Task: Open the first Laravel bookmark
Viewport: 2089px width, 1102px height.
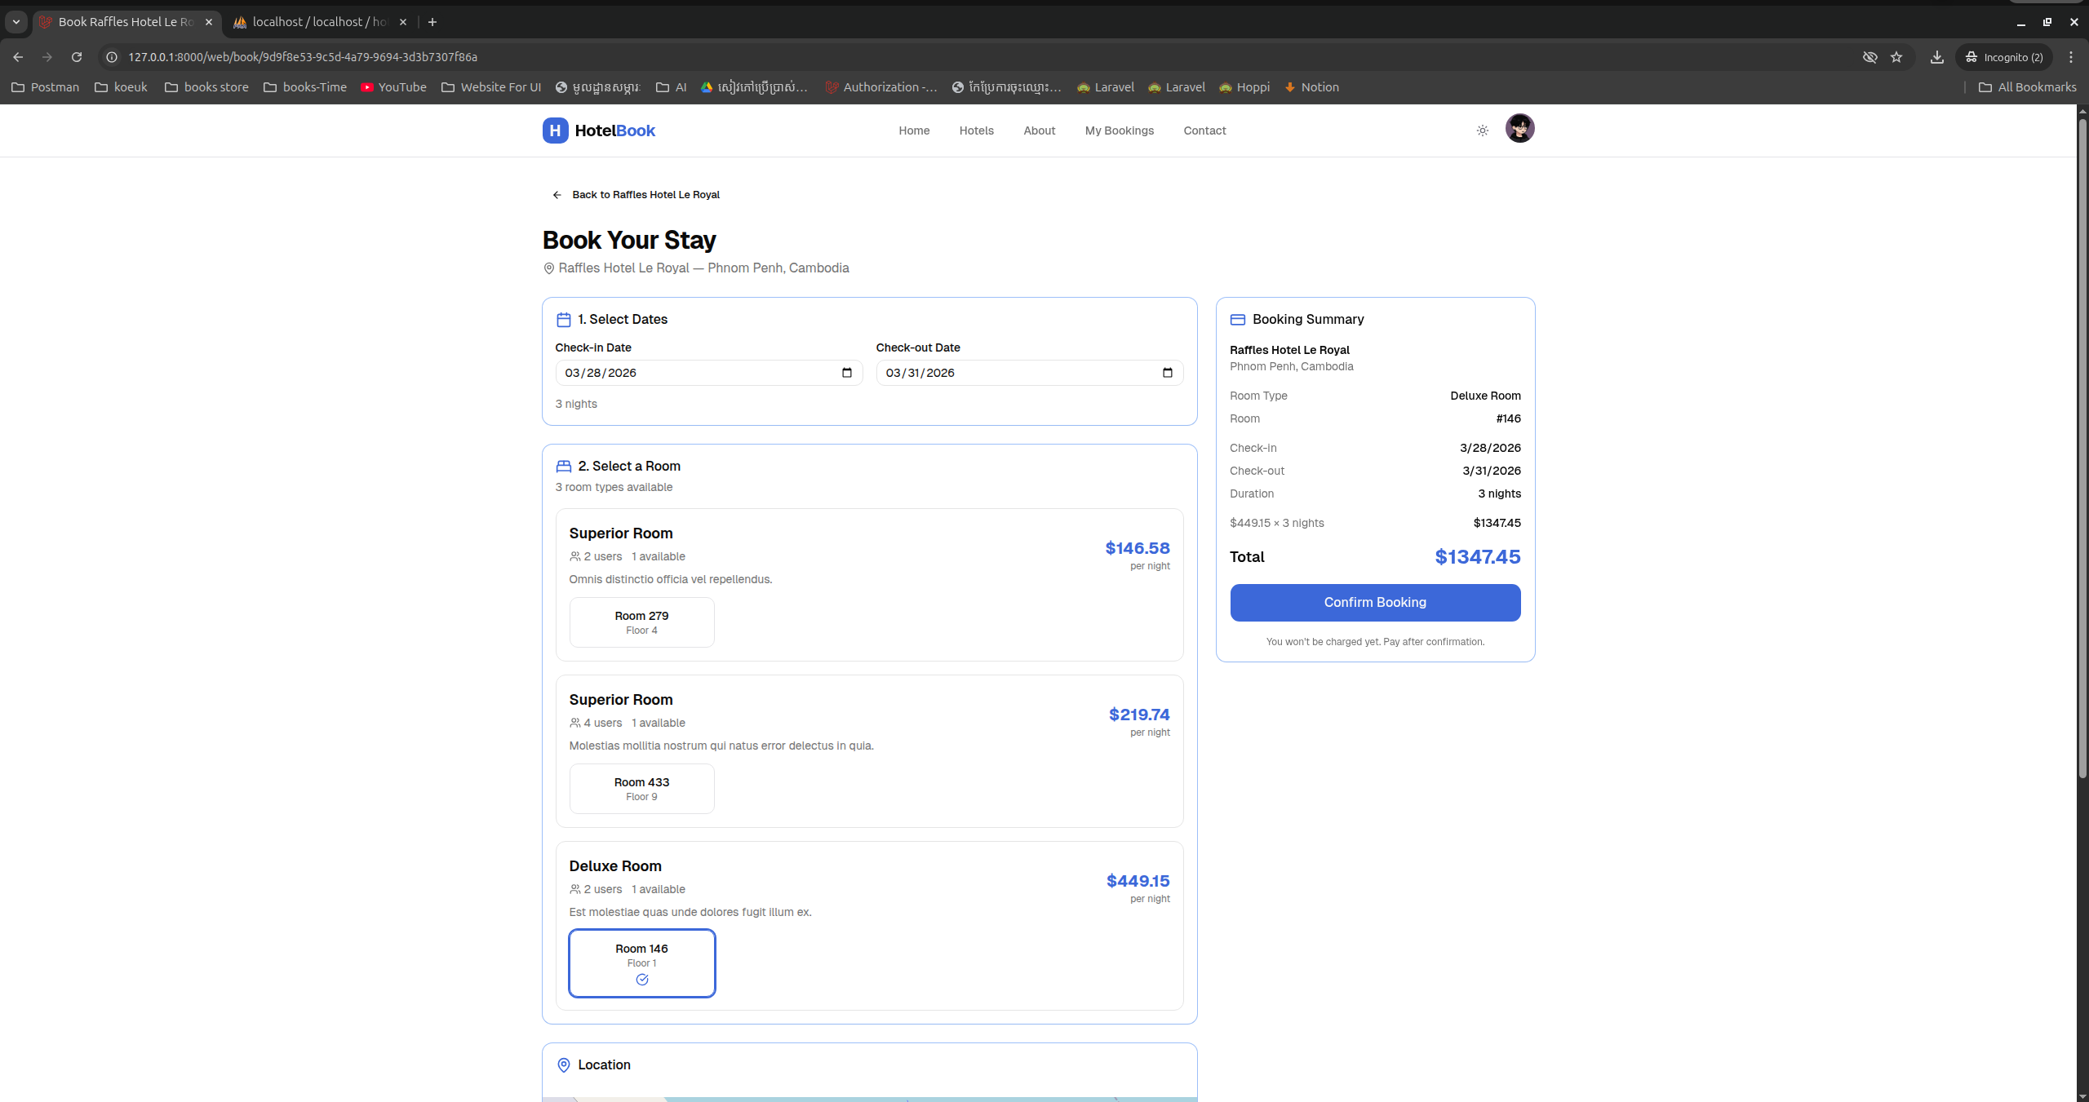Action: (1106, 87)
